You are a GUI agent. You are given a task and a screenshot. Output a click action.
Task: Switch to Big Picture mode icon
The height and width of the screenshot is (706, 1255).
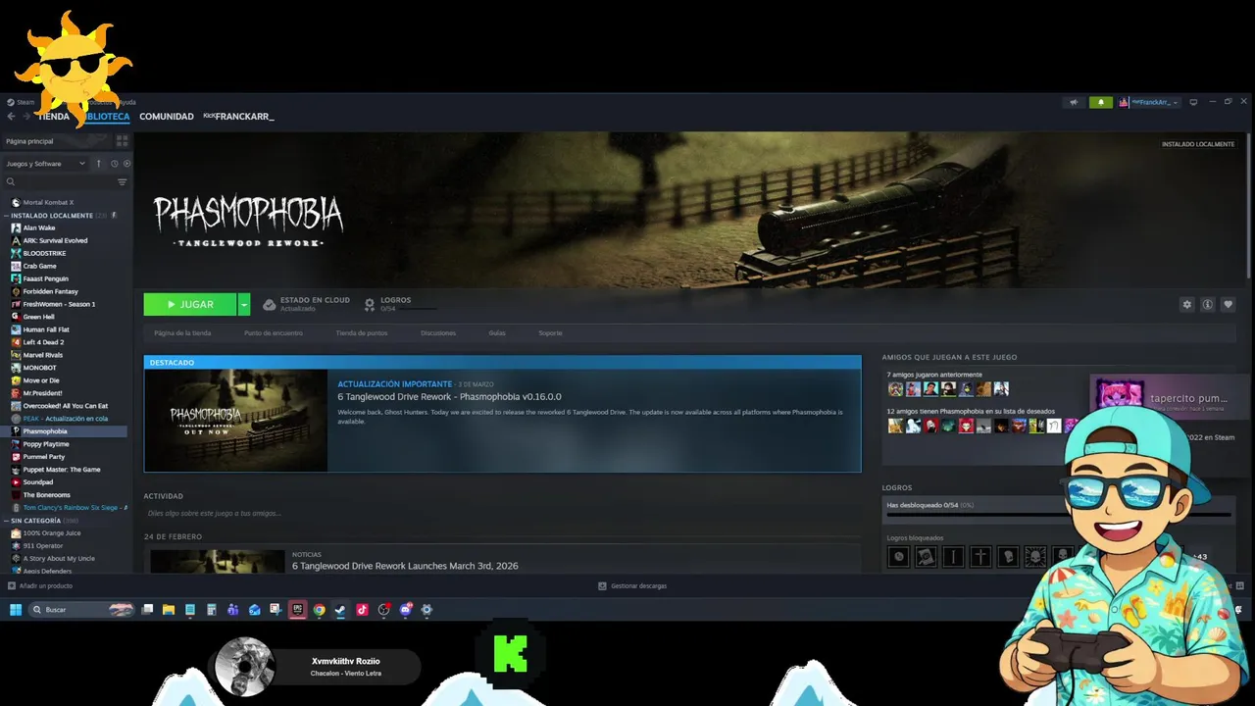coord(1195,102)
